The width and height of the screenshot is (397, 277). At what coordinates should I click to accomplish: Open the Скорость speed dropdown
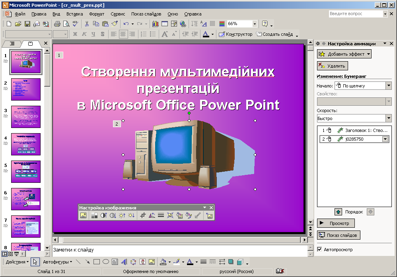389,118
